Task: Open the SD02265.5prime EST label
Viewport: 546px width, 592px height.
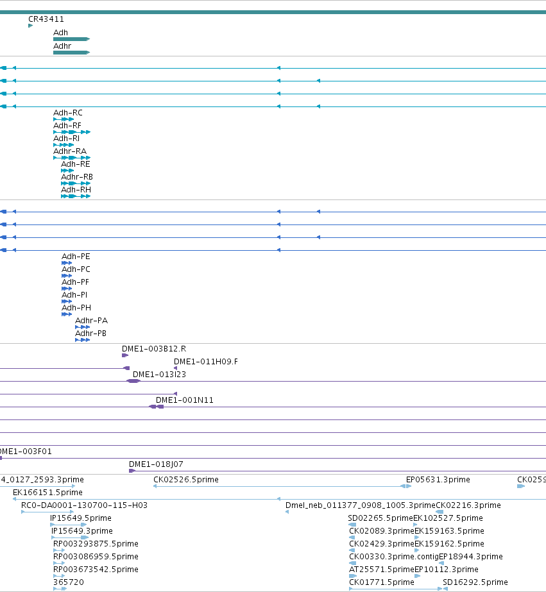Action: [380, 518]
